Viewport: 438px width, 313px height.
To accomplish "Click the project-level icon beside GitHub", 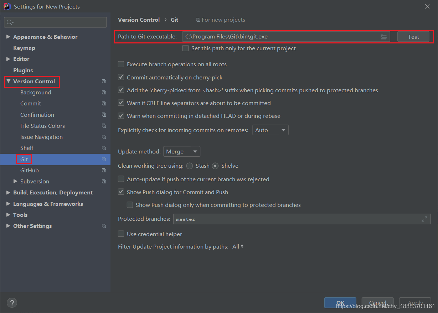I will pyautogui.click(x=104, y=170).
